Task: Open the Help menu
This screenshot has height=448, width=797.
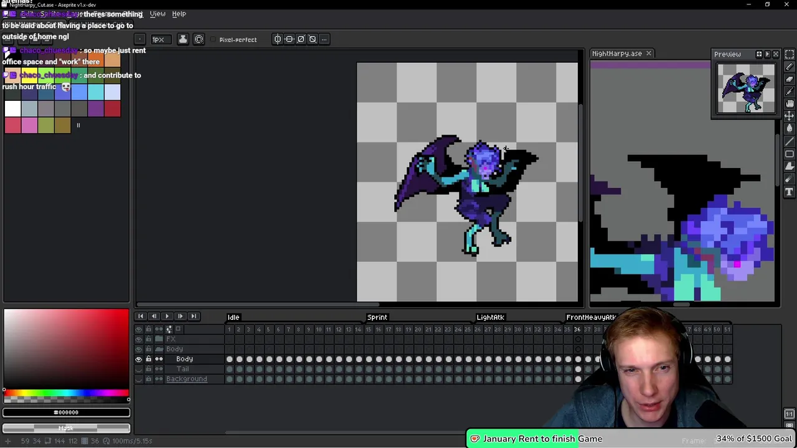Action: click(179, 14)
